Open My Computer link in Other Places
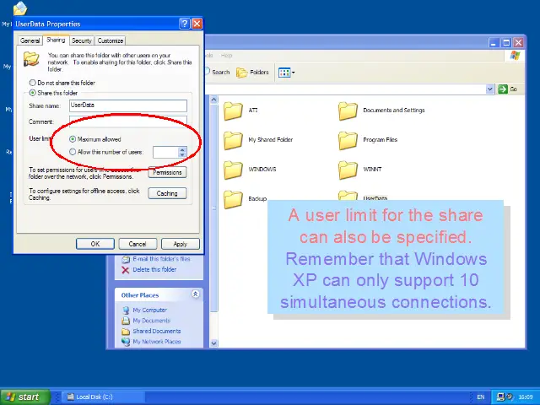Image resolution: width=540 pixels, height=405 pixels. pos(150,310)
